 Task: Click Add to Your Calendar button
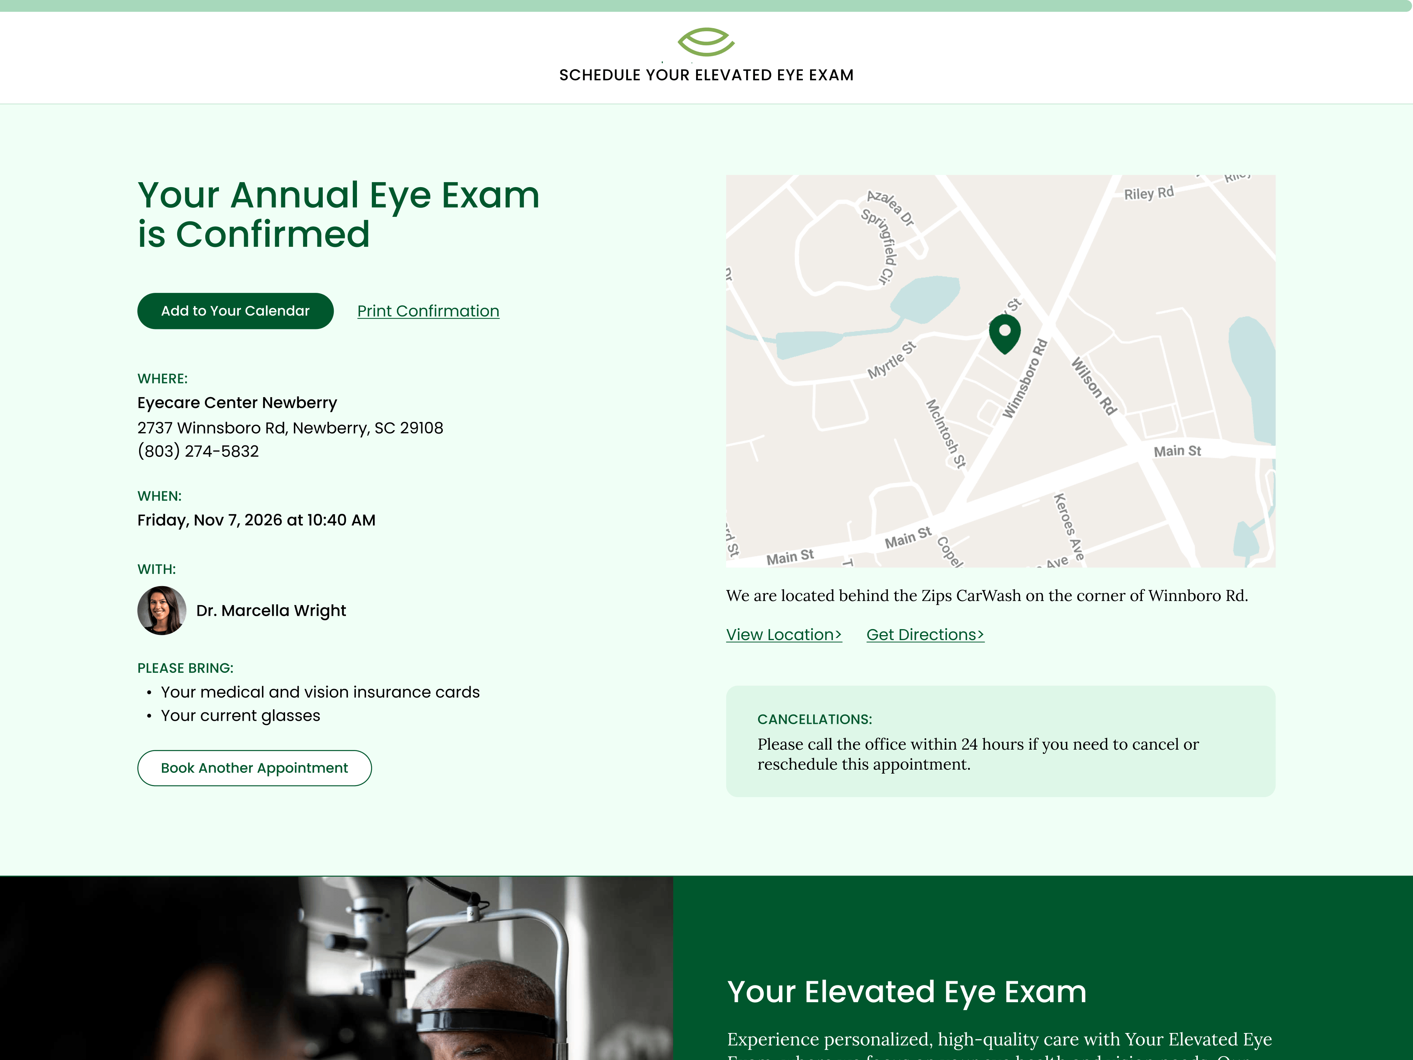coord(235,311)
